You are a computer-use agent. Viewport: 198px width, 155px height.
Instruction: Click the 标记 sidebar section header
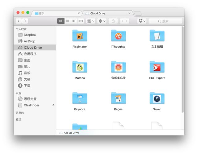pos(19,120)
